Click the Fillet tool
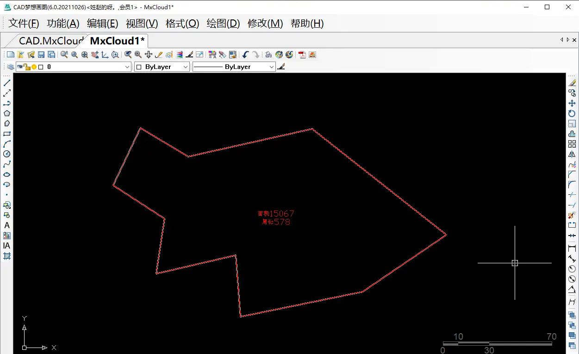The height and width of the screenshot is (354, 579). 572,185
